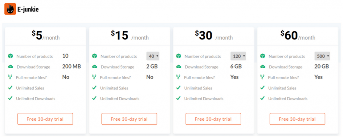343x137 pixels.
Task: Open the 500 products dropdown
Action: (x=322, y=56)
